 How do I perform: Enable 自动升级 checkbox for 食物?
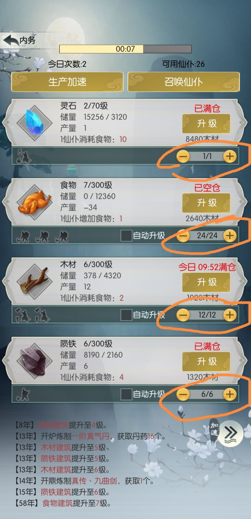(x=126, y=236)
